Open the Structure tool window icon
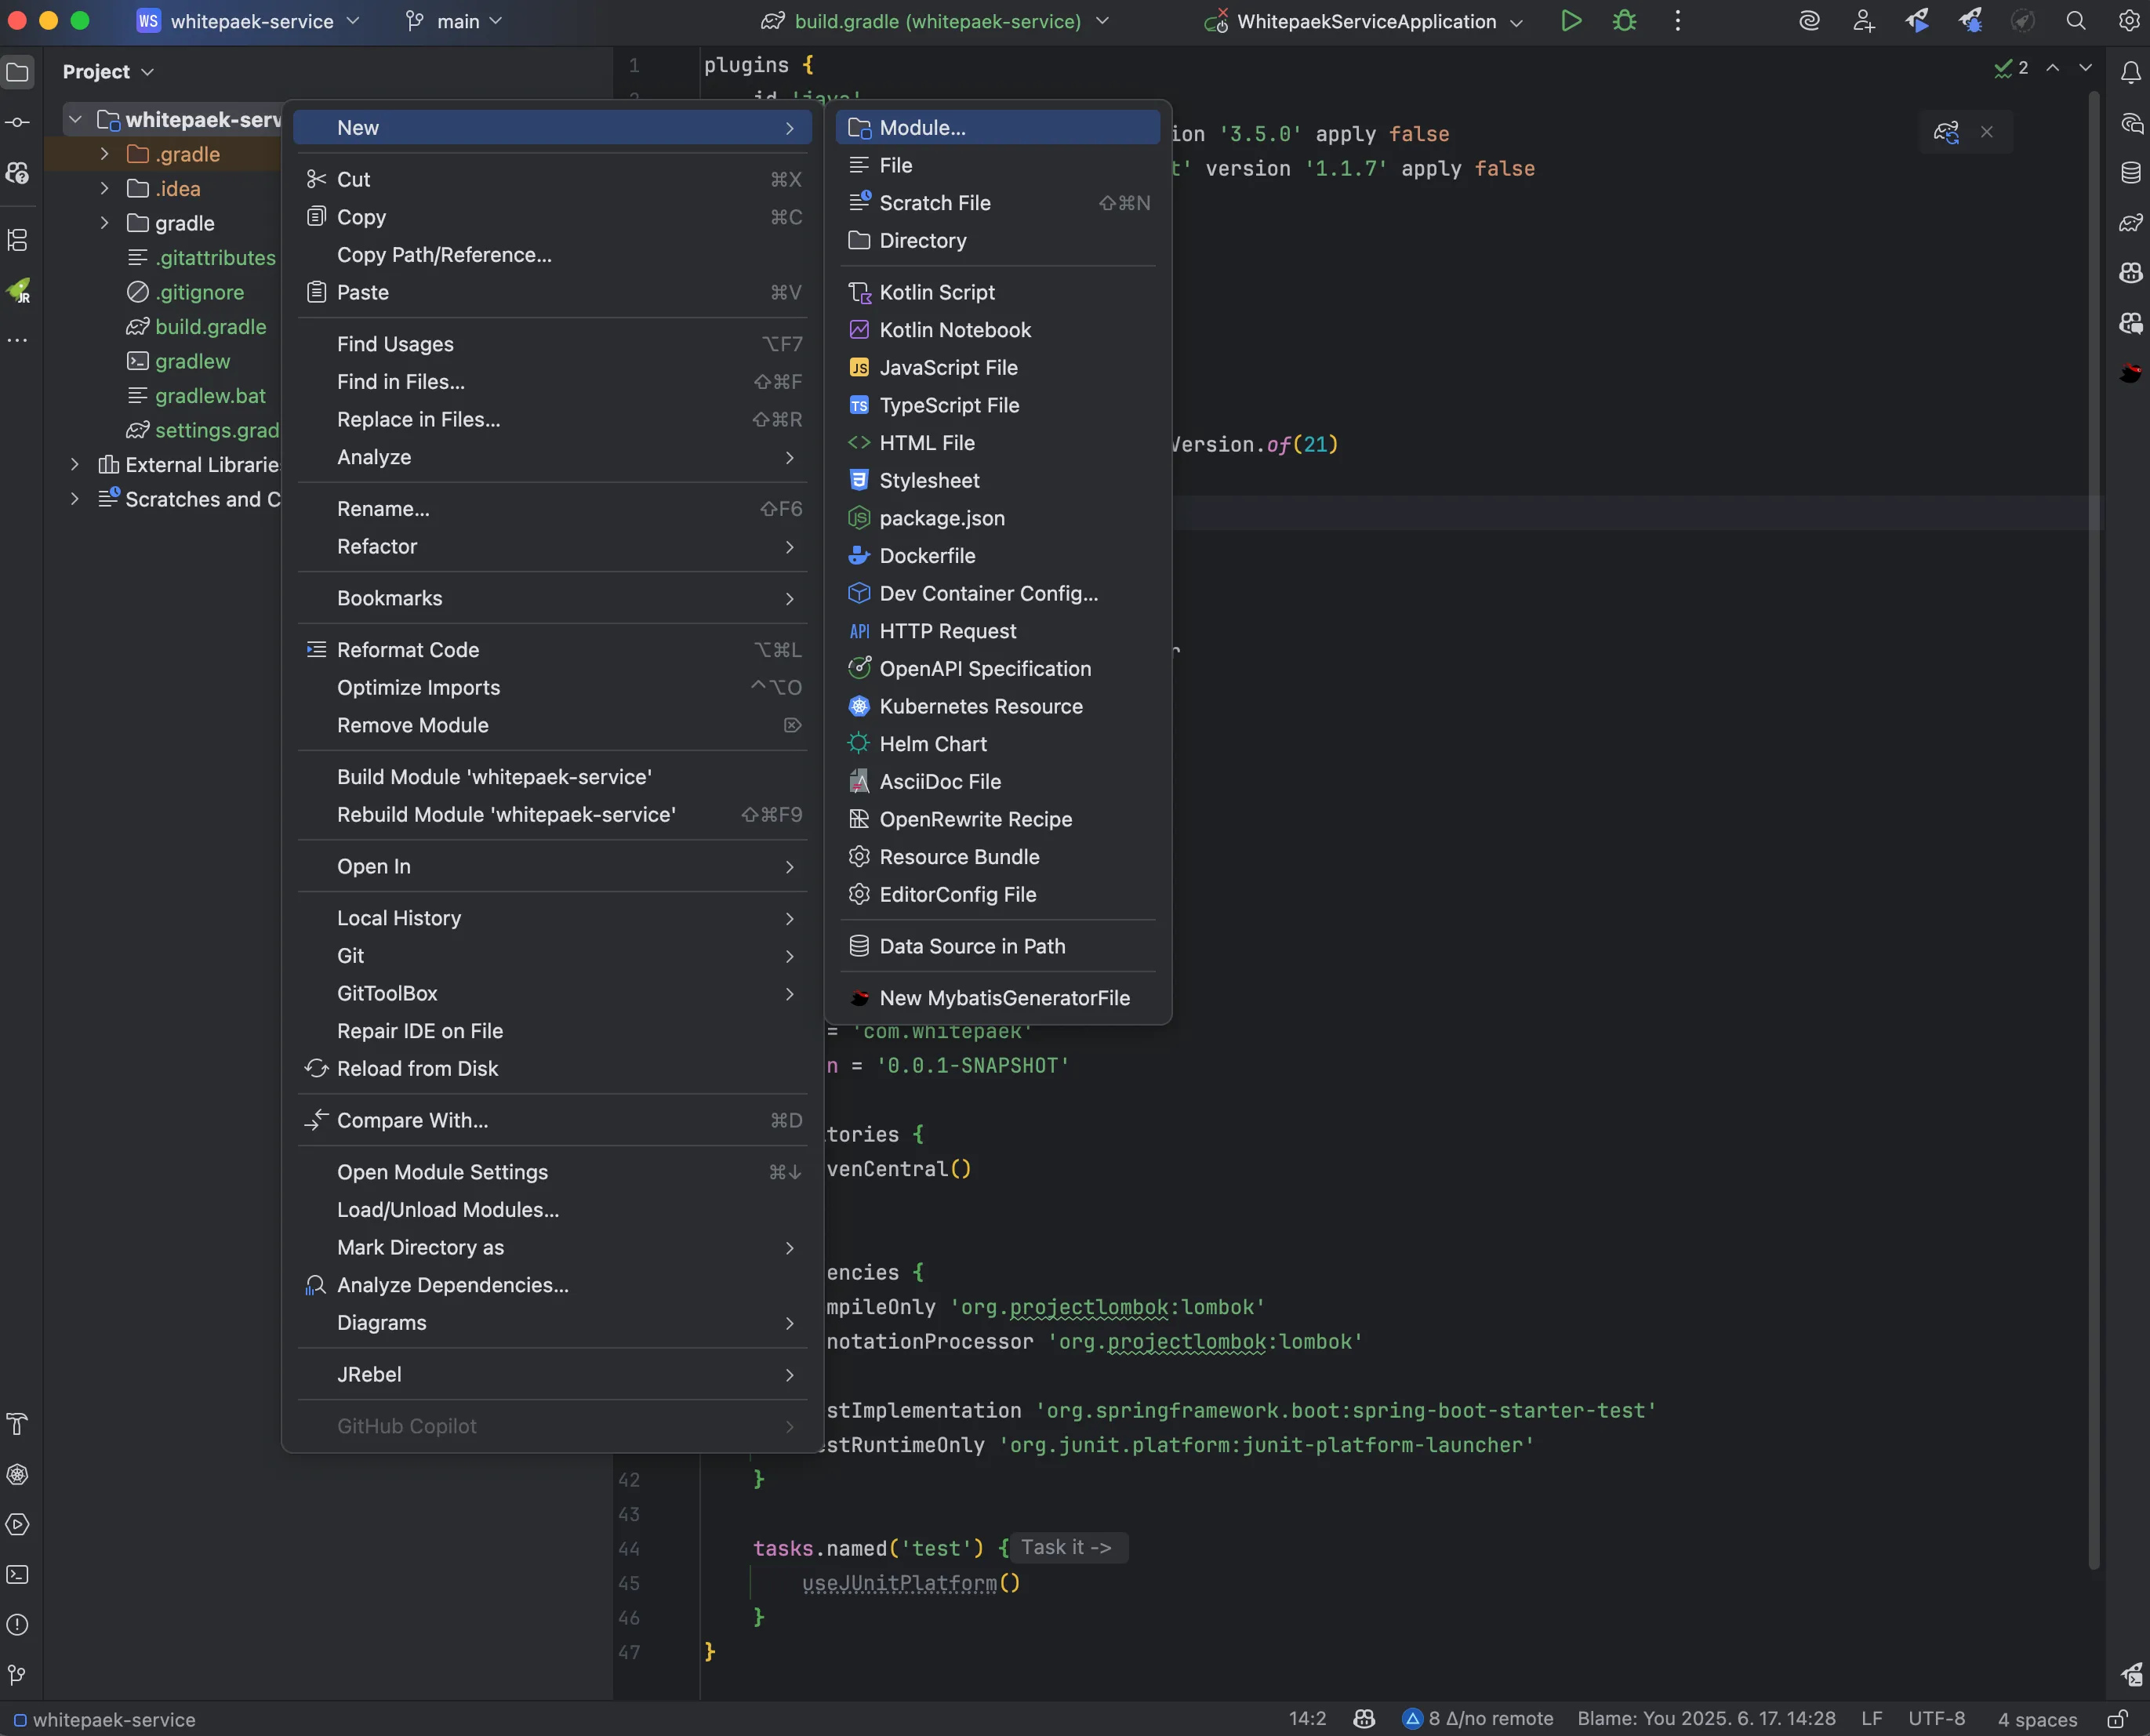Image resolution: width=2150 pixels, height=1736 pixels. point(18,240)
